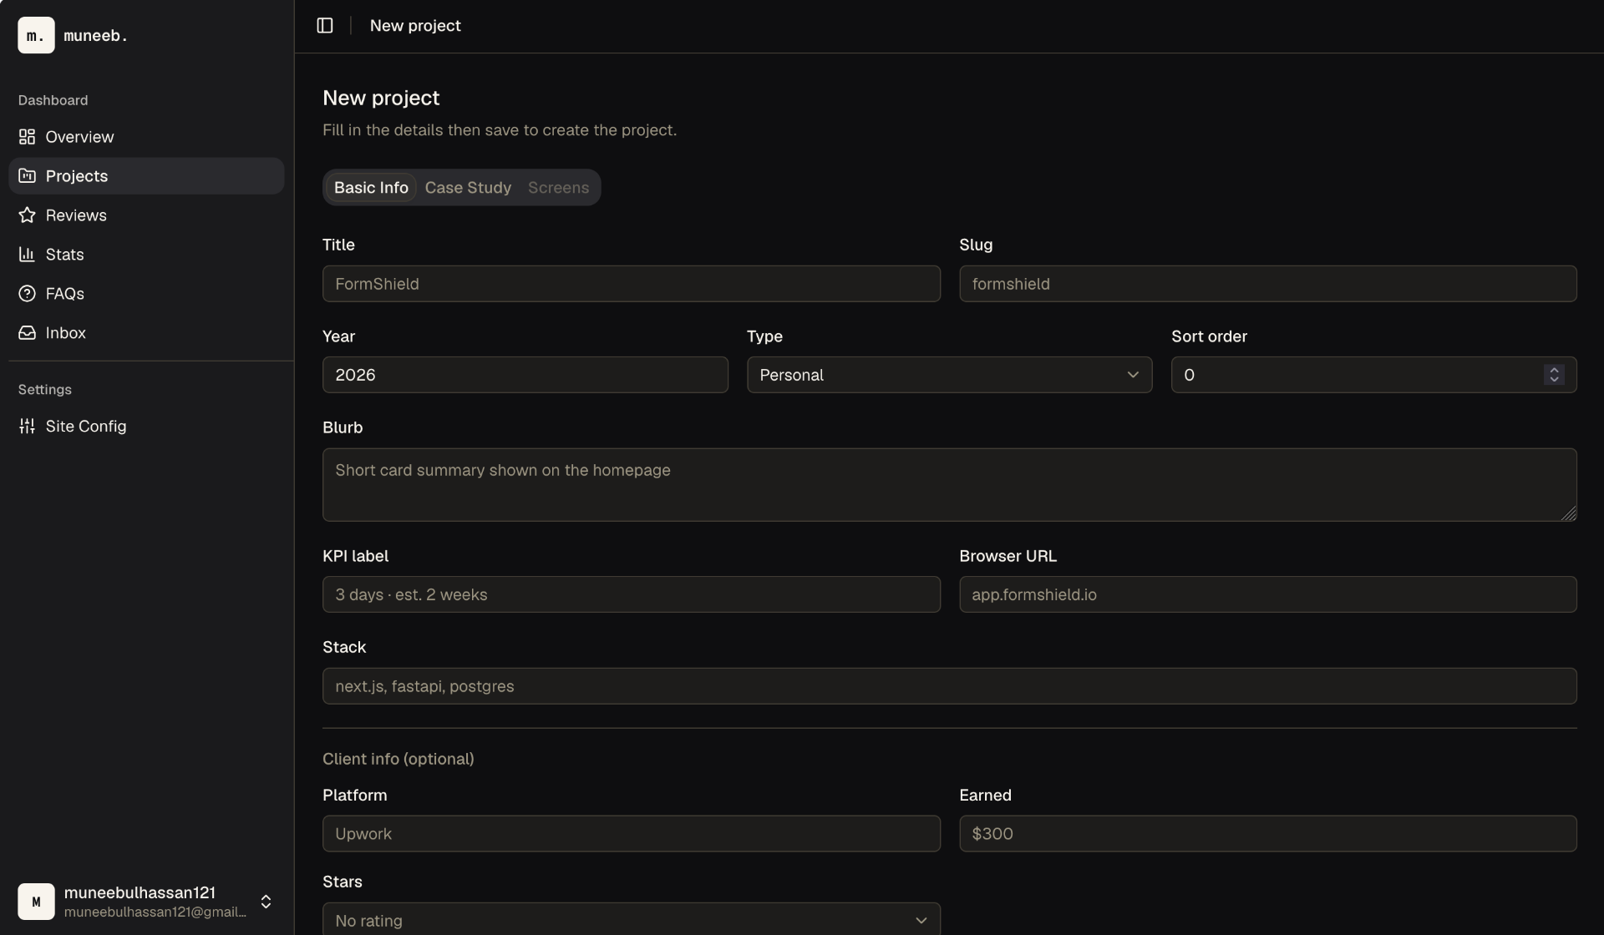The image size is (1604, 935).
Task: Click the account email text
Action: pos(155,912)
